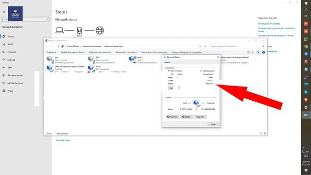Switch to large icons view in status bar
This screenshot has height=175, width=311.
coord(265,134)
